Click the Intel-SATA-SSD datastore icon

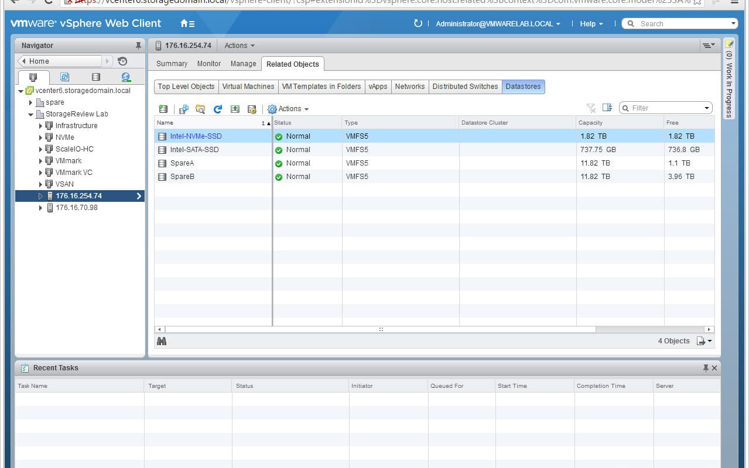162,150
